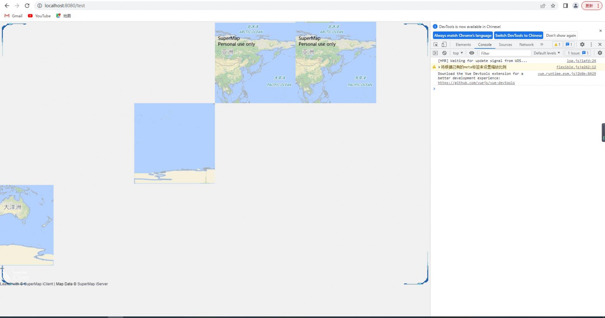This screenshot has height=318, width=605.
Task: Open YouTube bookmark
Action: click(39, 16)
